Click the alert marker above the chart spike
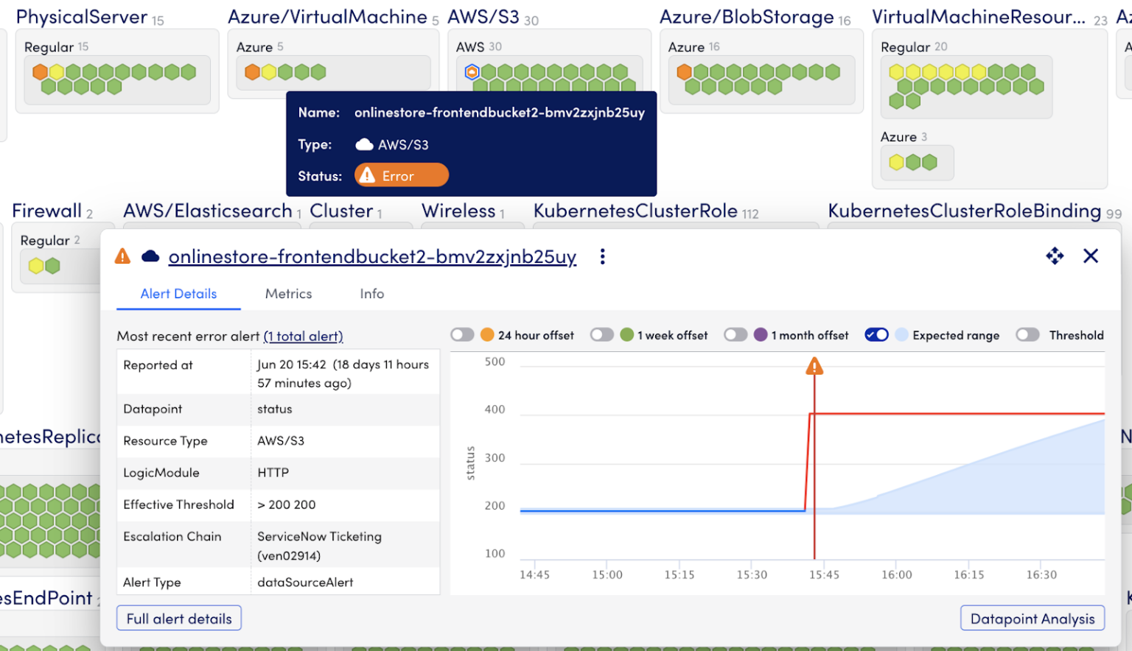This screenshot has height=651, width=1132. pyautogui.click(x=814, y=365)
